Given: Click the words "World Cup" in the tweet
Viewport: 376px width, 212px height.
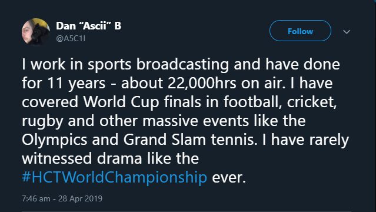Looking at the screenshot, I should click(121, 102).
